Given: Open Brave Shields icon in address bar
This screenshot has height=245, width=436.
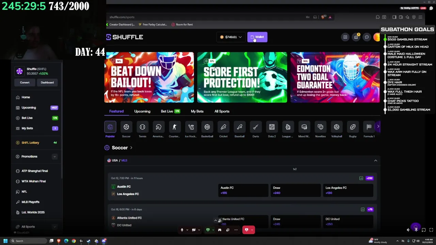Looking at the screenshot, I should tap(323, 17).
